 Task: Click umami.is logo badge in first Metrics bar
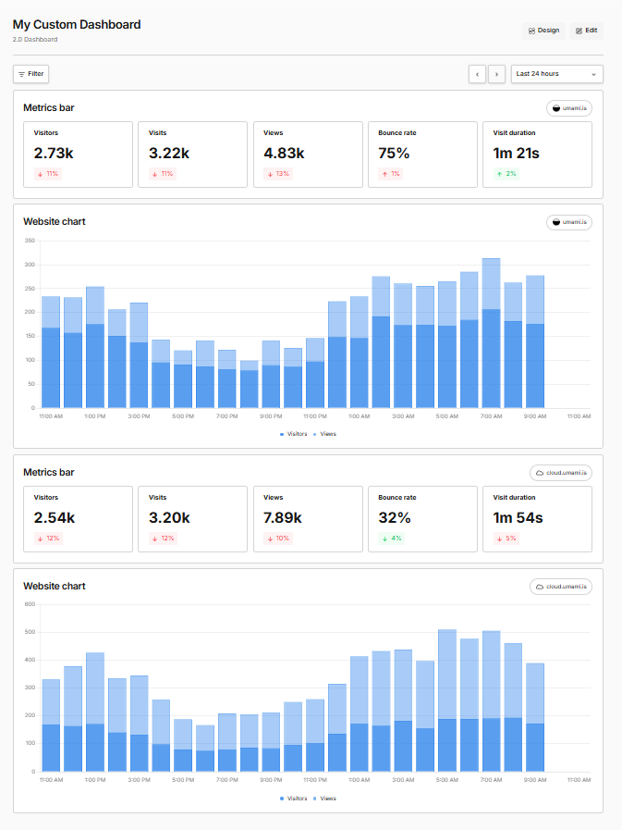555,108
